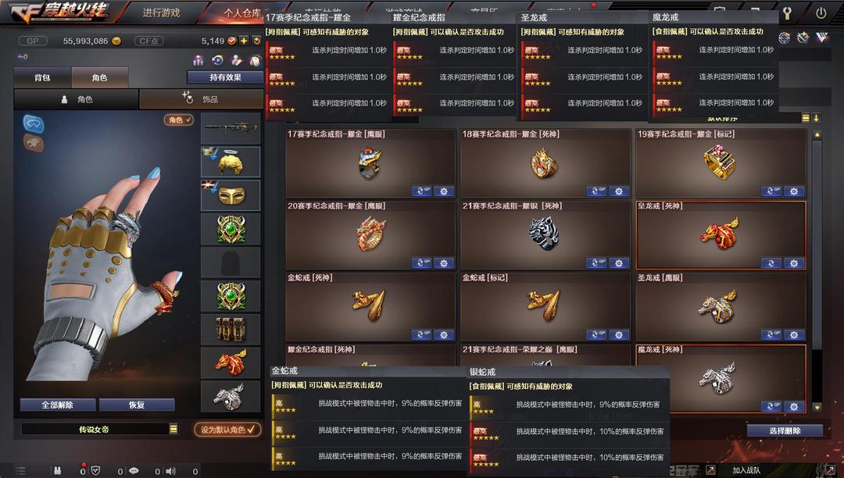
Task: Click the 选择删除 button
Action: point(785,430)
